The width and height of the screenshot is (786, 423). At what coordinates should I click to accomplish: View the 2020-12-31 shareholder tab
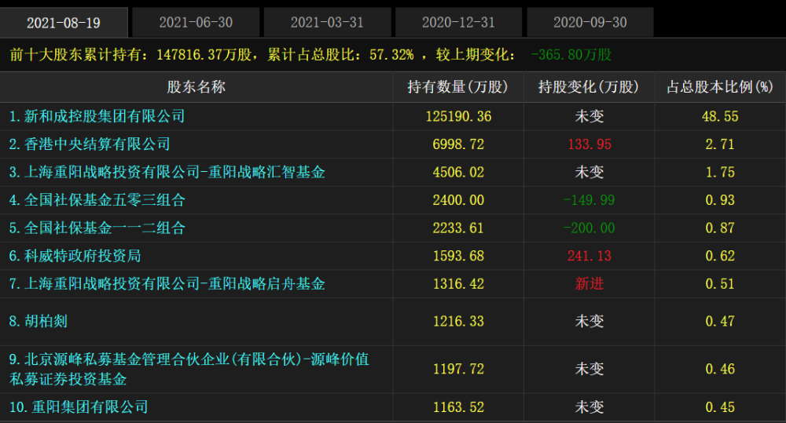coord(458,23)
